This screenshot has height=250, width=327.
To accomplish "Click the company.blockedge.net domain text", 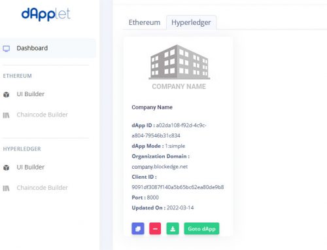I will [x=160, y=167].
